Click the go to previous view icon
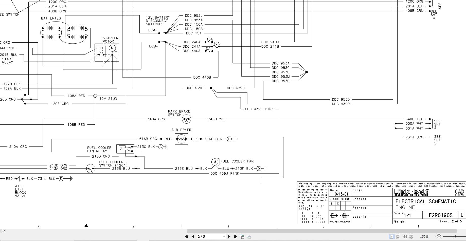Image resolution: width=466 pixels, height=241 pixels. [x=242, y=236]
